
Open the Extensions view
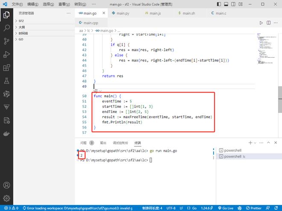[x=6, y=67]
